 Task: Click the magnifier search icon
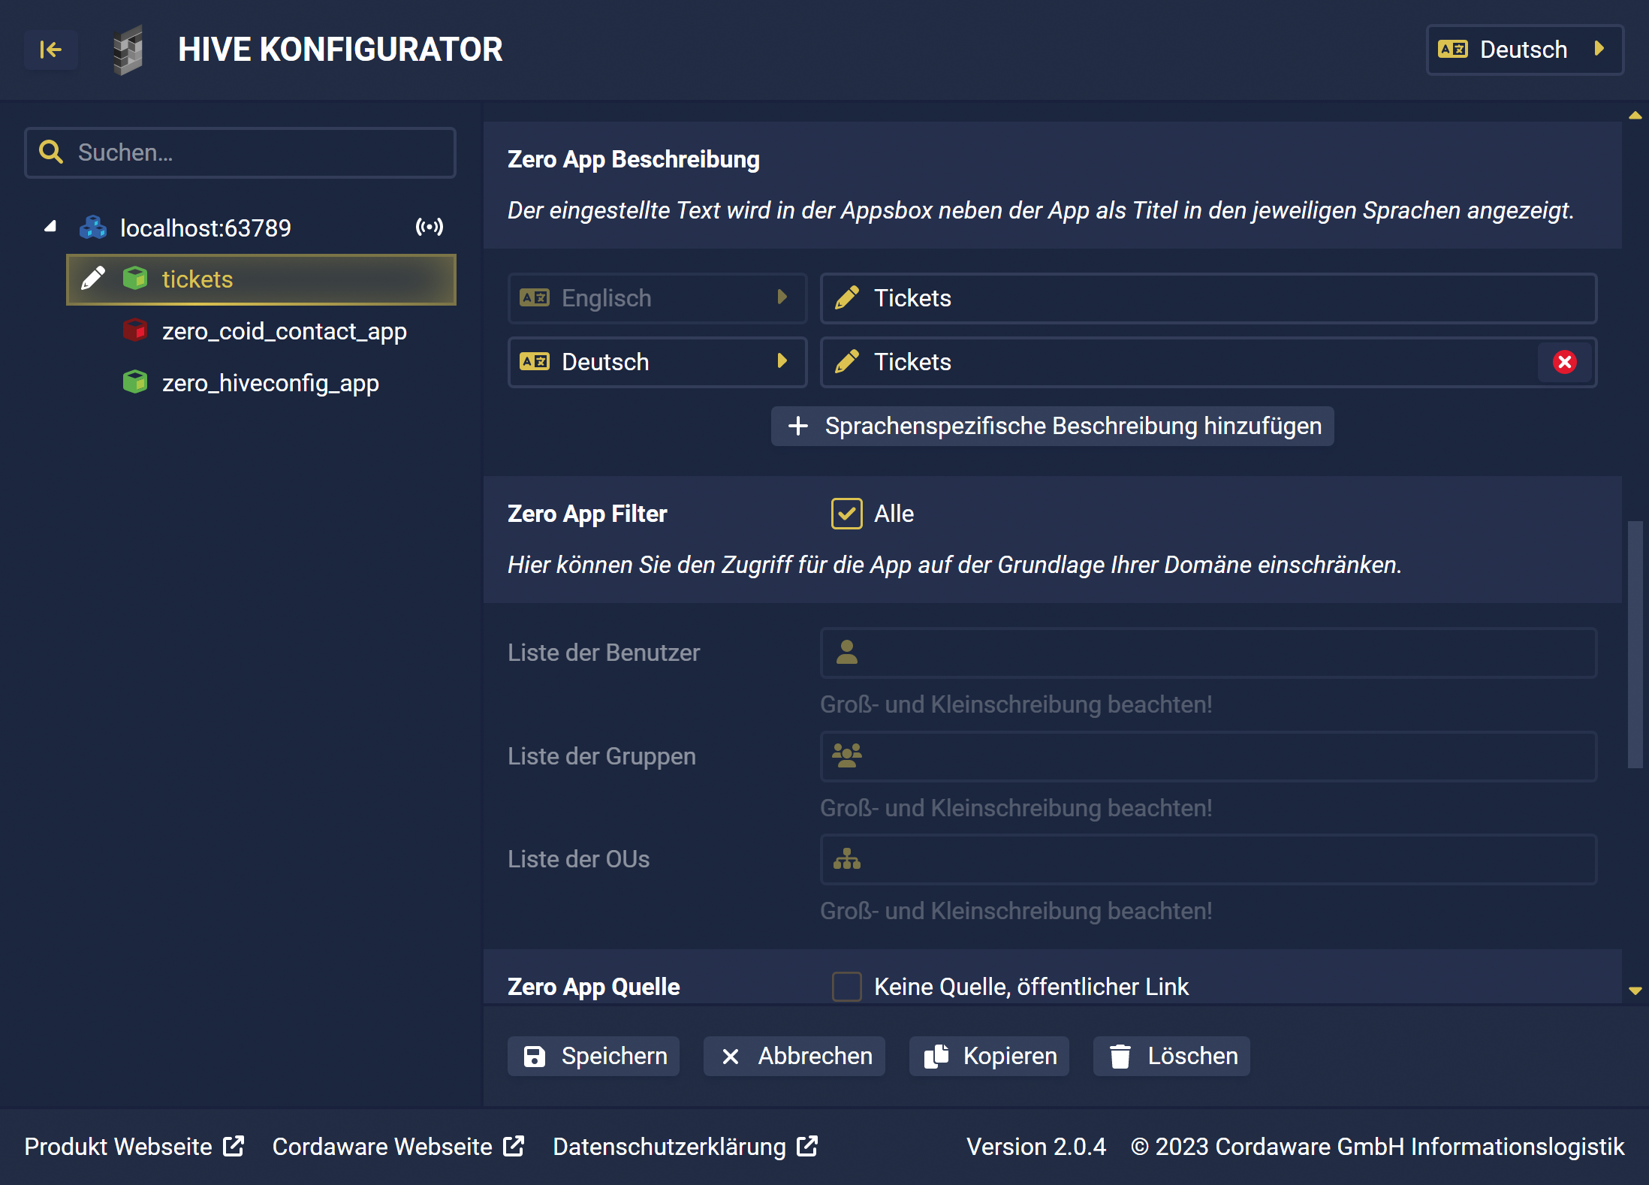51,152
